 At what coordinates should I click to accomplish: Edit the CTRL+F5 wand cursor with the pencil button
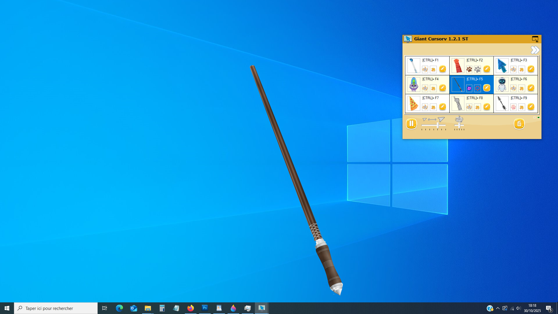487,88
